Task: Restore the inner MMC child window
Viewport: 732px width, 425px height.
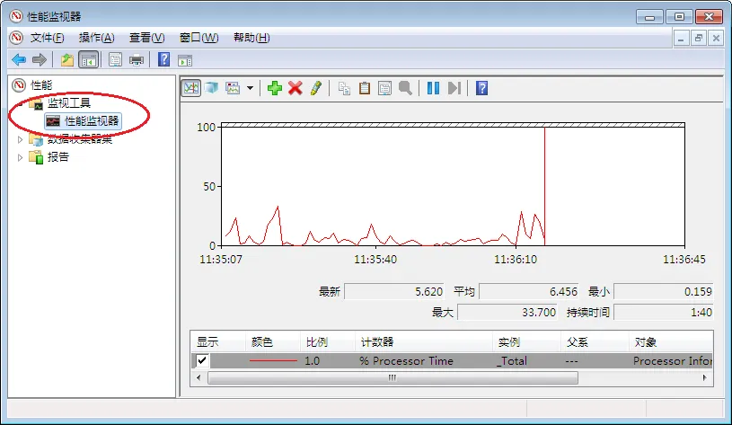Action: 699,39
